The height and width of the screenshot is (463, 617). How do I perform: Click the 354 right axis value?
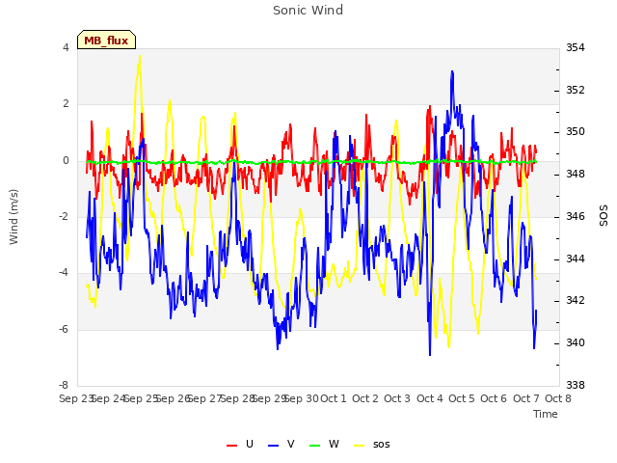(x=576, y=47)
